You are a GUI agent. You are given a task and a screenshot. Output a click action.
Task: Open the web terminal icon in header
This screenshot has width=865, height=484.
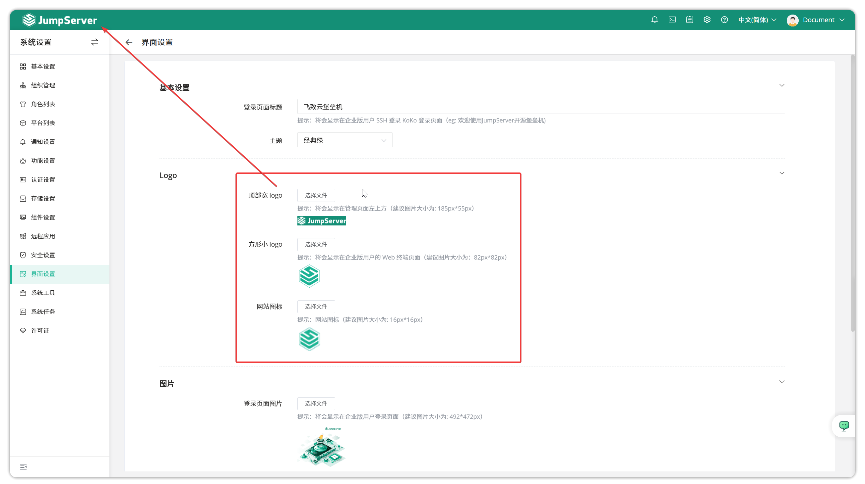point(672,20)
